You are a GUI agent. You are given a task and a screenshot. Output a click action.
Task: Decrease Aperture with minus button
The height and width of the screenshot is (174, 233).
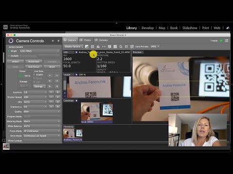tap(51, 92)
